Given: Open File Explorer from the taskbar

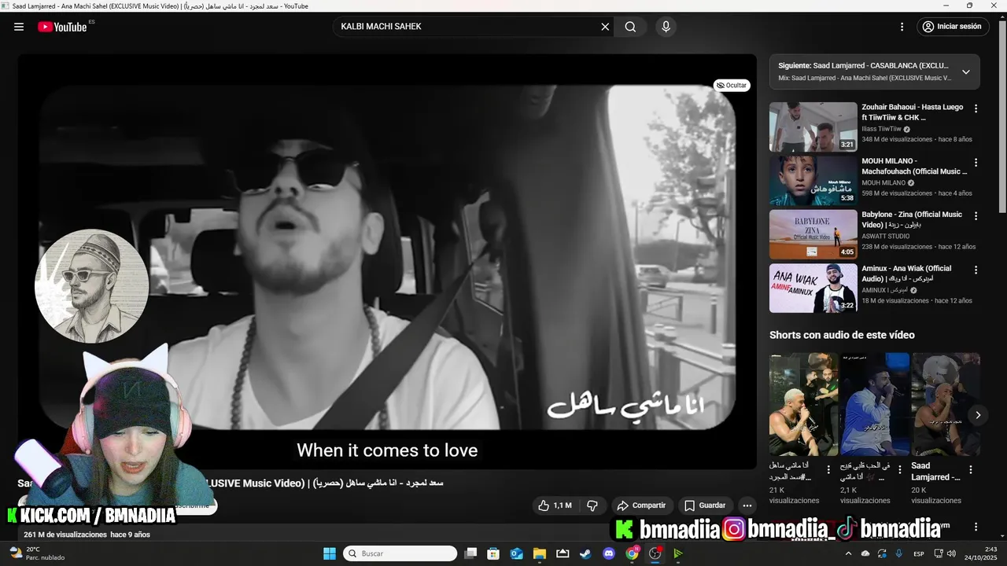Looking at the screenshot, I should pos(540,553).
